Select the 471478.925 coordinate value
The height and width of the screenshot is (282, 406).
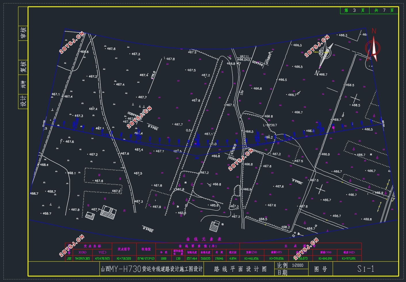point(102,258)
